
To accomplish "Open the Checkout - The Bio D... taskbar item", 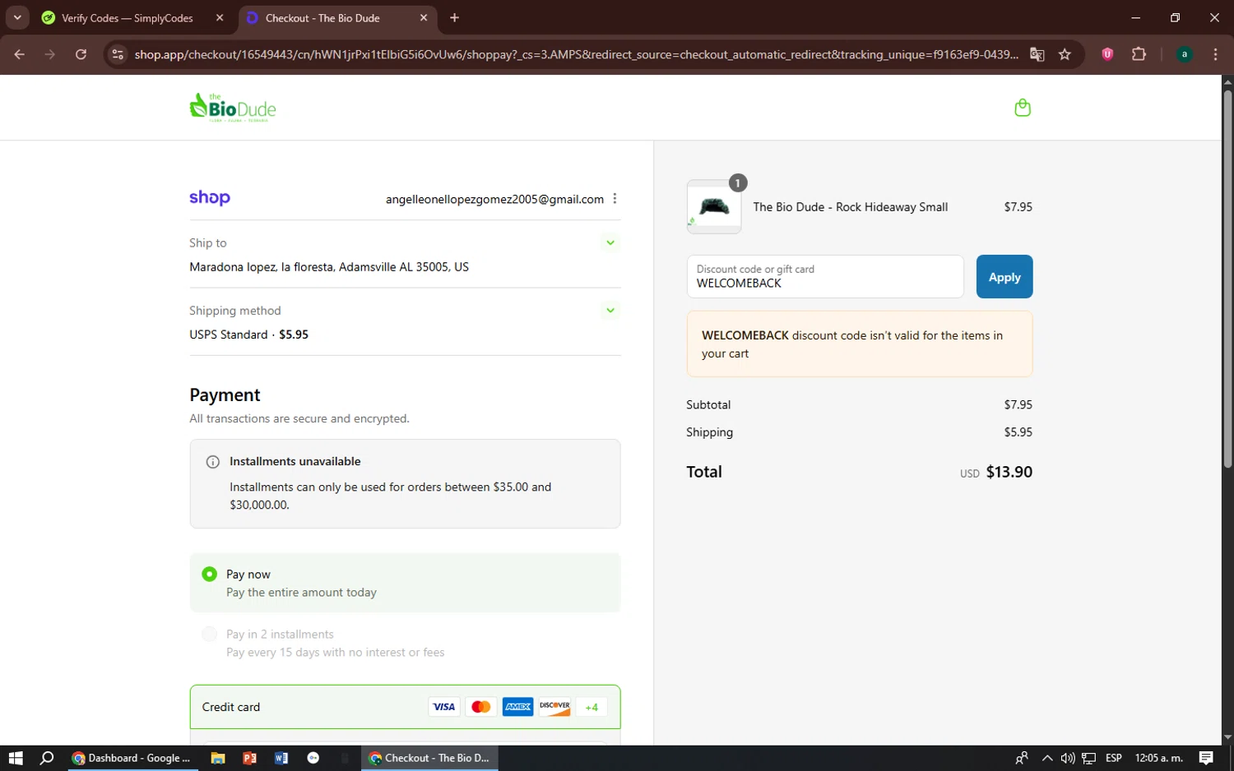I will [x=429, y=758].
